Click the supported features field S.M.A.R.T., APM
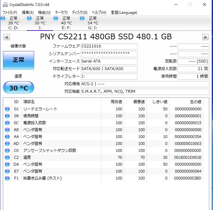Image resolution: width=213 pixels, height=210 pixels. (145, 91)
